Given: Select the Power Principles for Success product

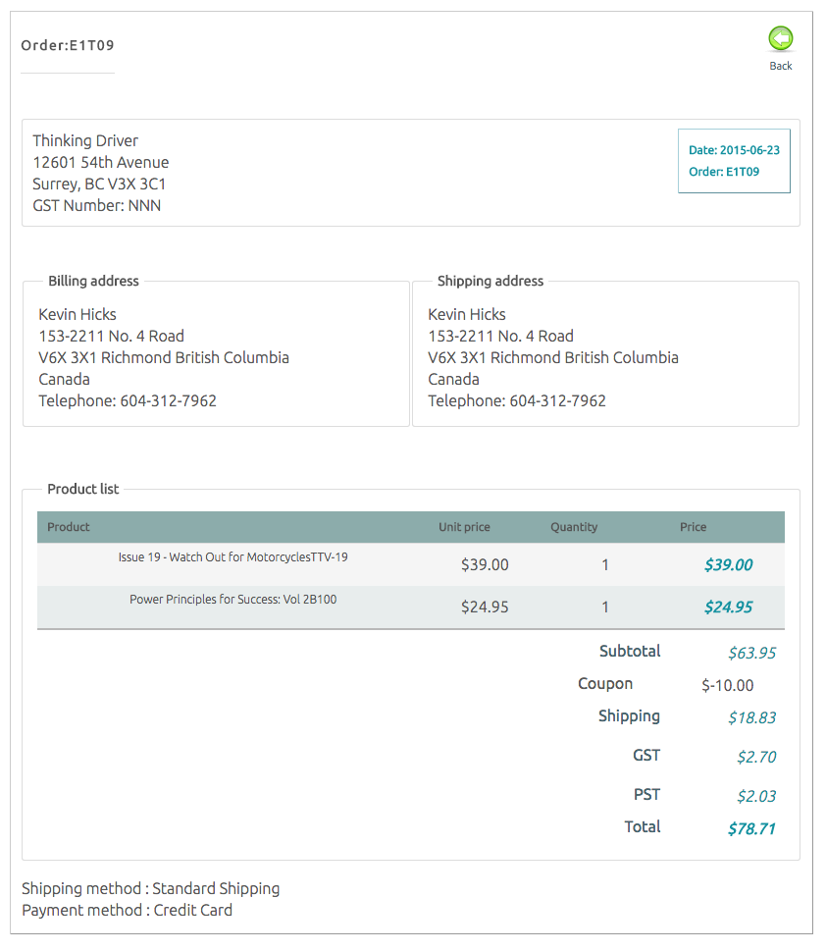Looking at the screenshot, I should (x=232, y=600).
